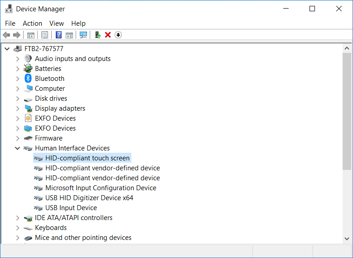Click the Firmware chip icon
This screenshot has height=258, width=353.
(x=28, y=138)
